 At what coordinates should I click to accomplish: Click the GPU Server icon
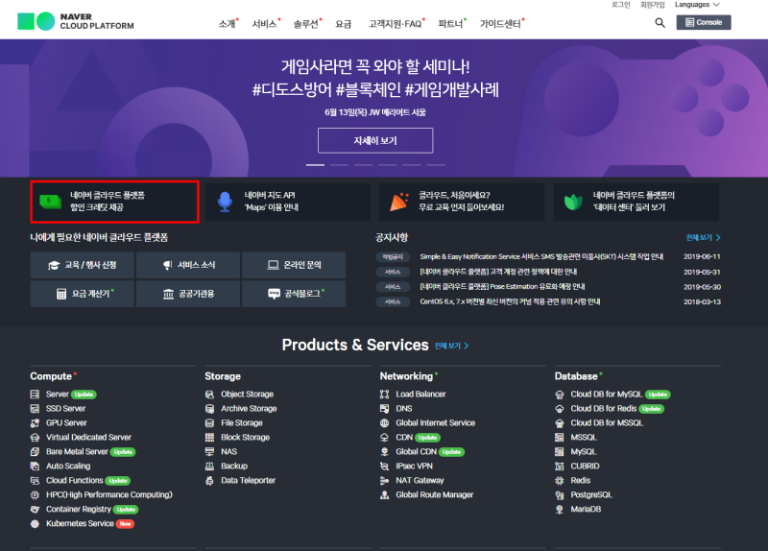(35, 422)
